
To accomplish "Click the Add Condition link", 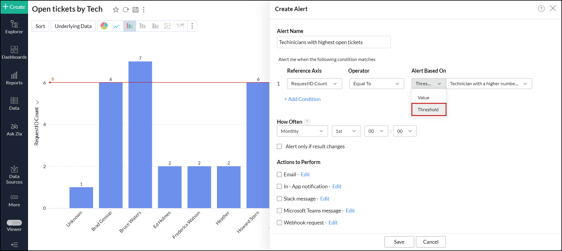I will pyautogui.click(x=302, y=99).
